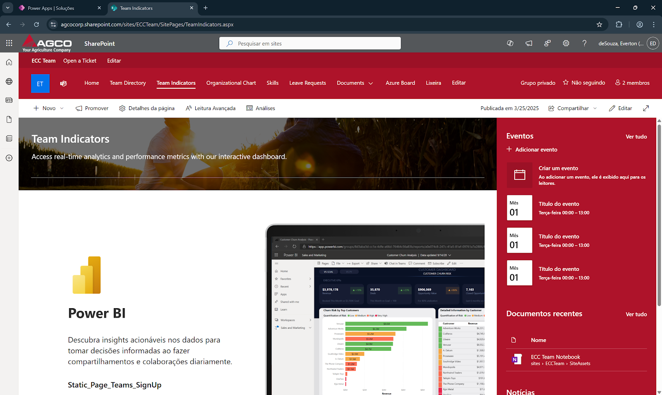Open Chrome three-dot menu
This screenshot has height=395, width=662.
click(x=654, y=24)
